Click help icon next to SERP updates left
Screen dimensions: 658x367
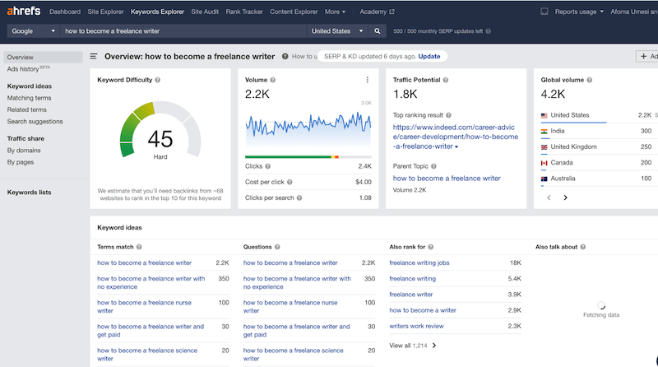coord(488,31)
